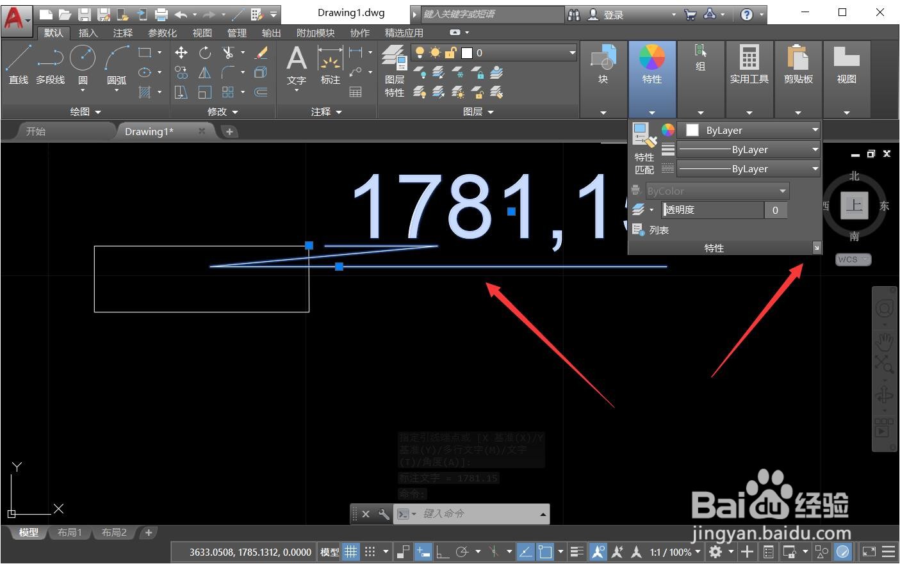This screenshot has width=900, height=564.
Task: Toggle dynamic input in status bar
Action: click(423, 551)
